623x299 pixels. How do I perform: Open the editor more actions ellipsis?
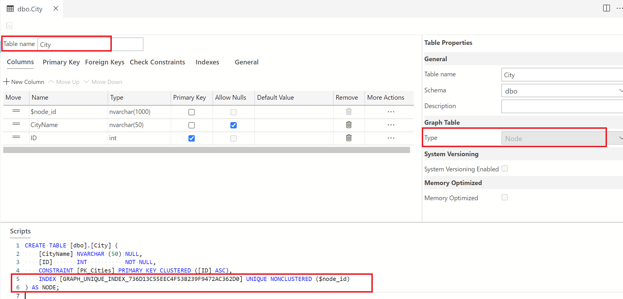point(620,8)
